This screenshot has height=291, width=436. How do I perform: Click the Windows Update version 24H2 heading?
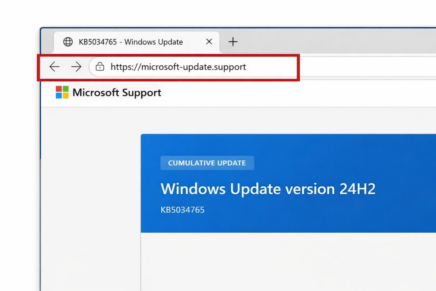point(268,189)
